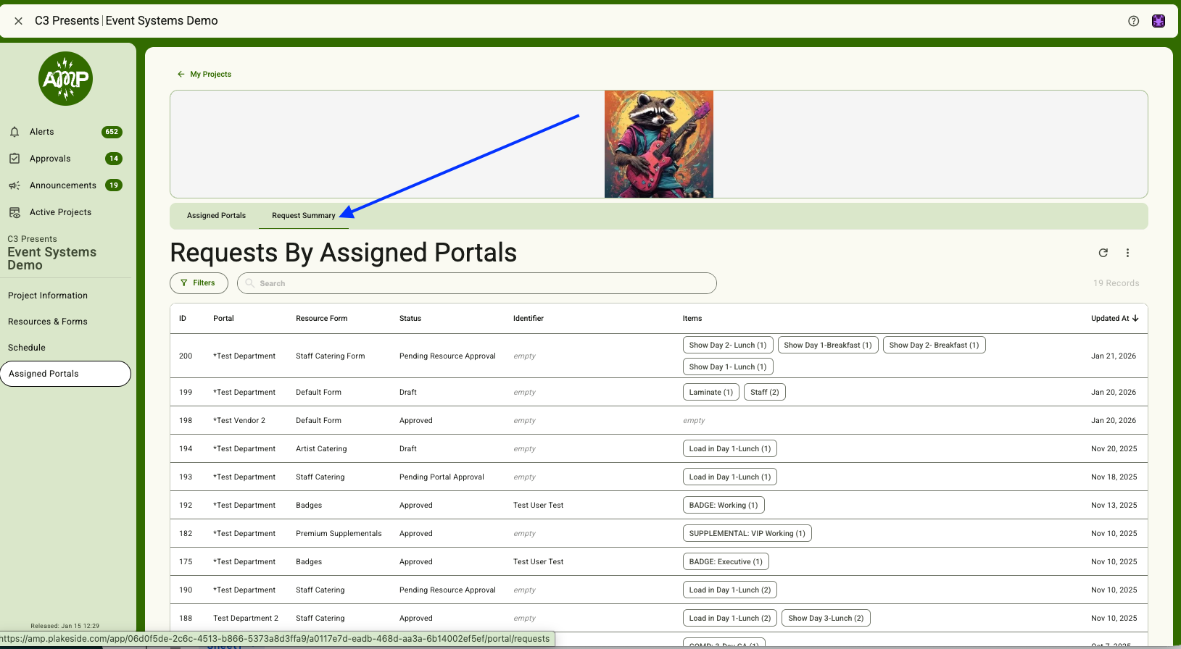Open Announcements label in sidebar

63,185
